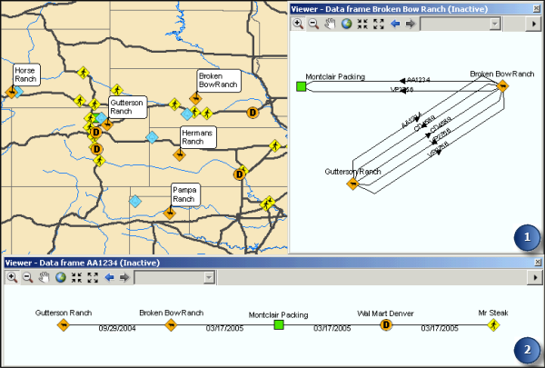Activate Pan hand tool in Broken Bow Ranch viewer

(x=330, y=23)
